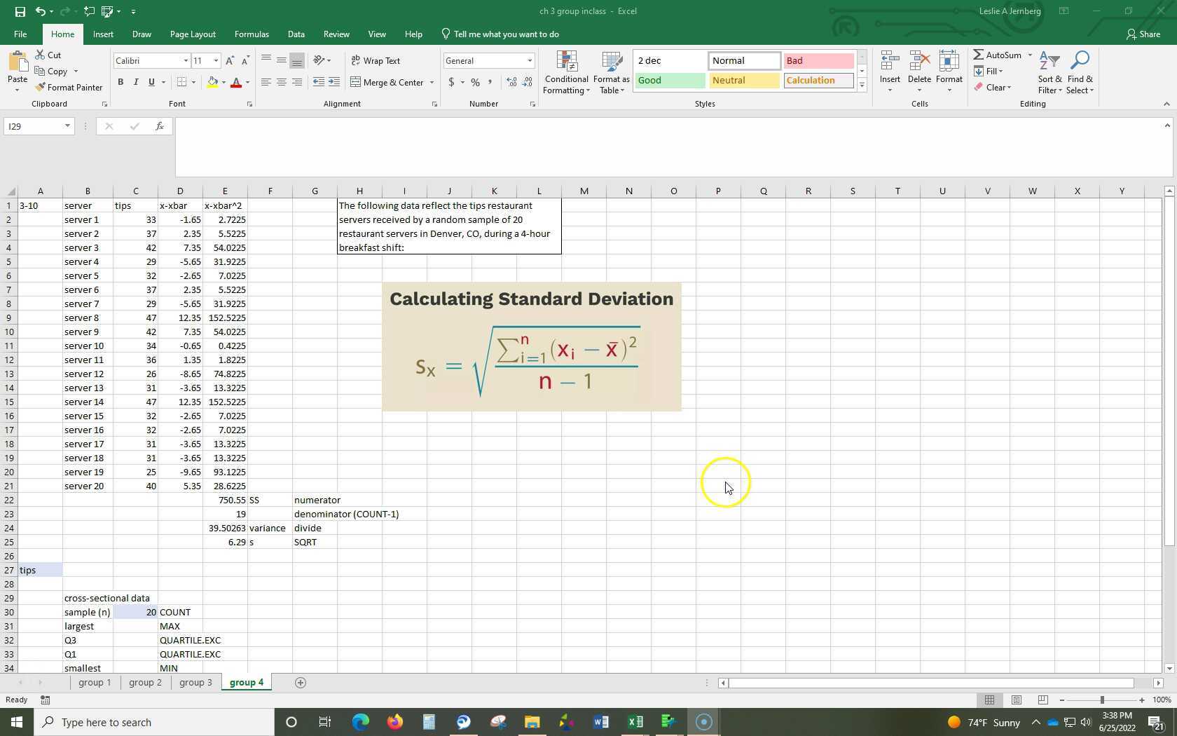
Task: Open Conditional Formatting menu
Action: 566,72
